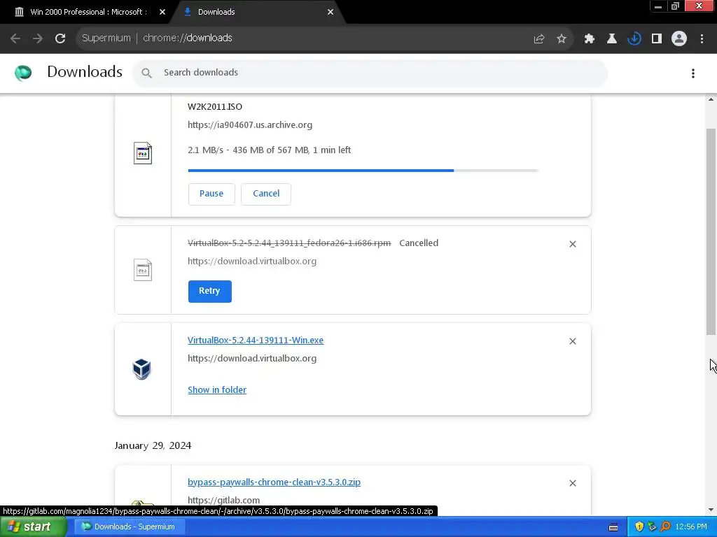Open the ia904607.us.archive.org source URL
Viewport: 717px width, 537px height.
pos(250,125)
